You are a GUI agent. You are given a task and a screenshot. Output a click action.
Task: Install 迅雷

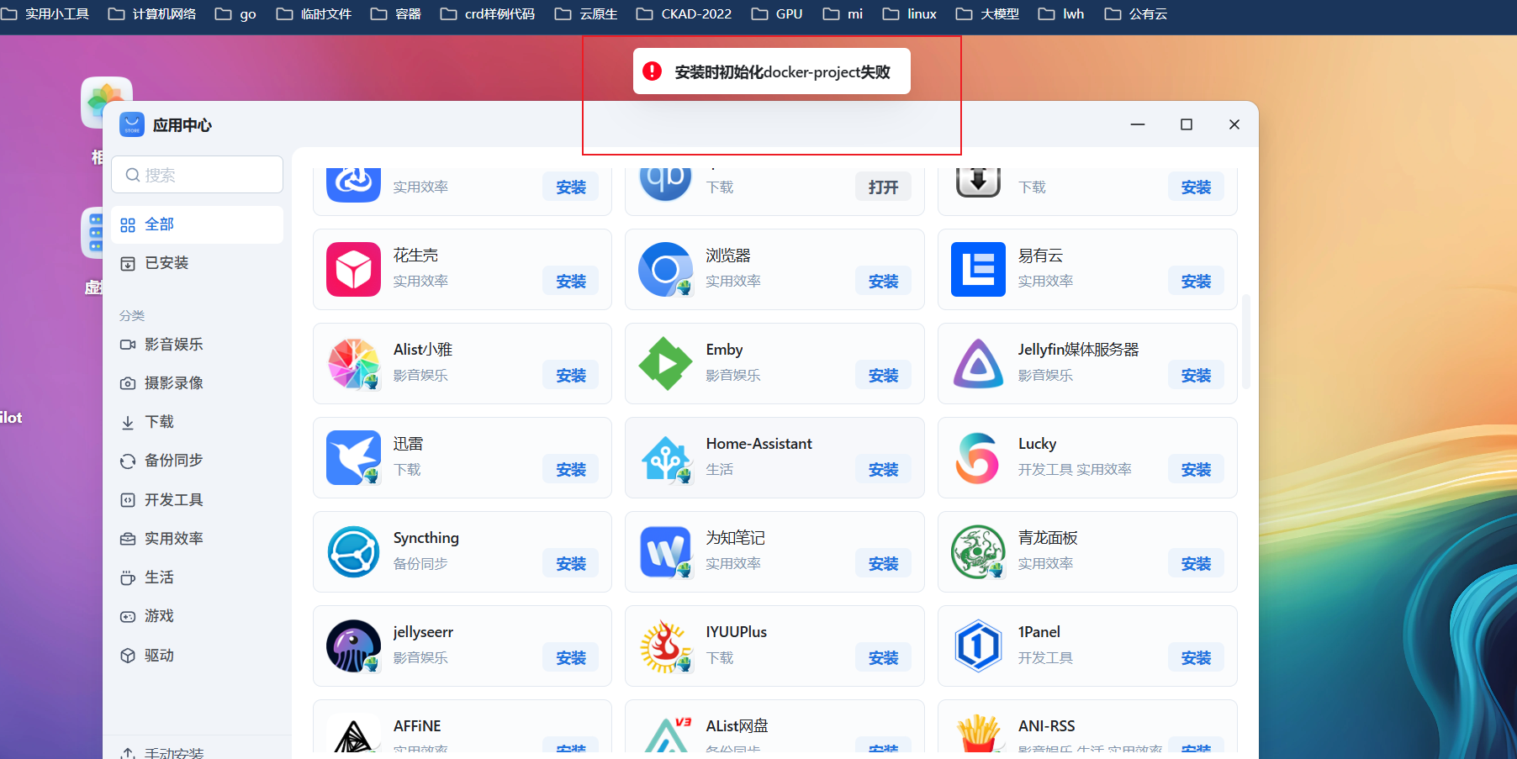(x=571, y=470)
